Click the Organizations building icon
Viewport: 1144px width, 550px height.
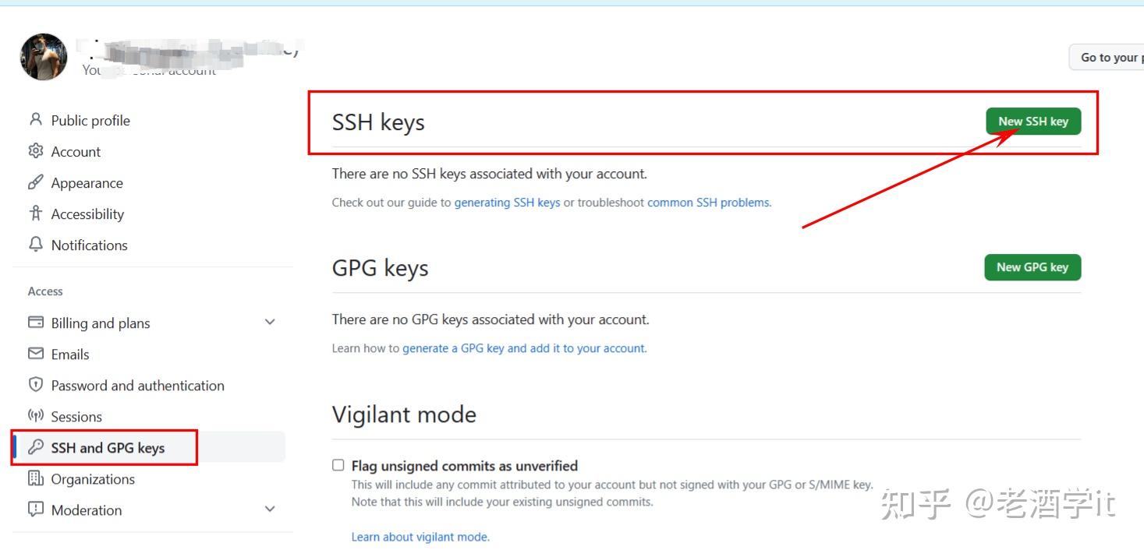35,478
